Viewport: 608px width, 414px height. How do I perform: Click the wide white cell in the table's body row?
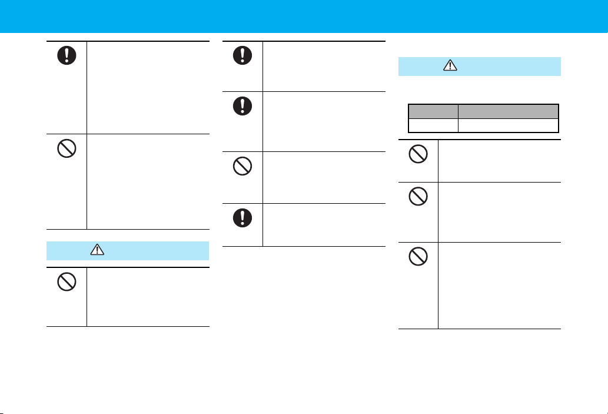click(x=509, y=125)
